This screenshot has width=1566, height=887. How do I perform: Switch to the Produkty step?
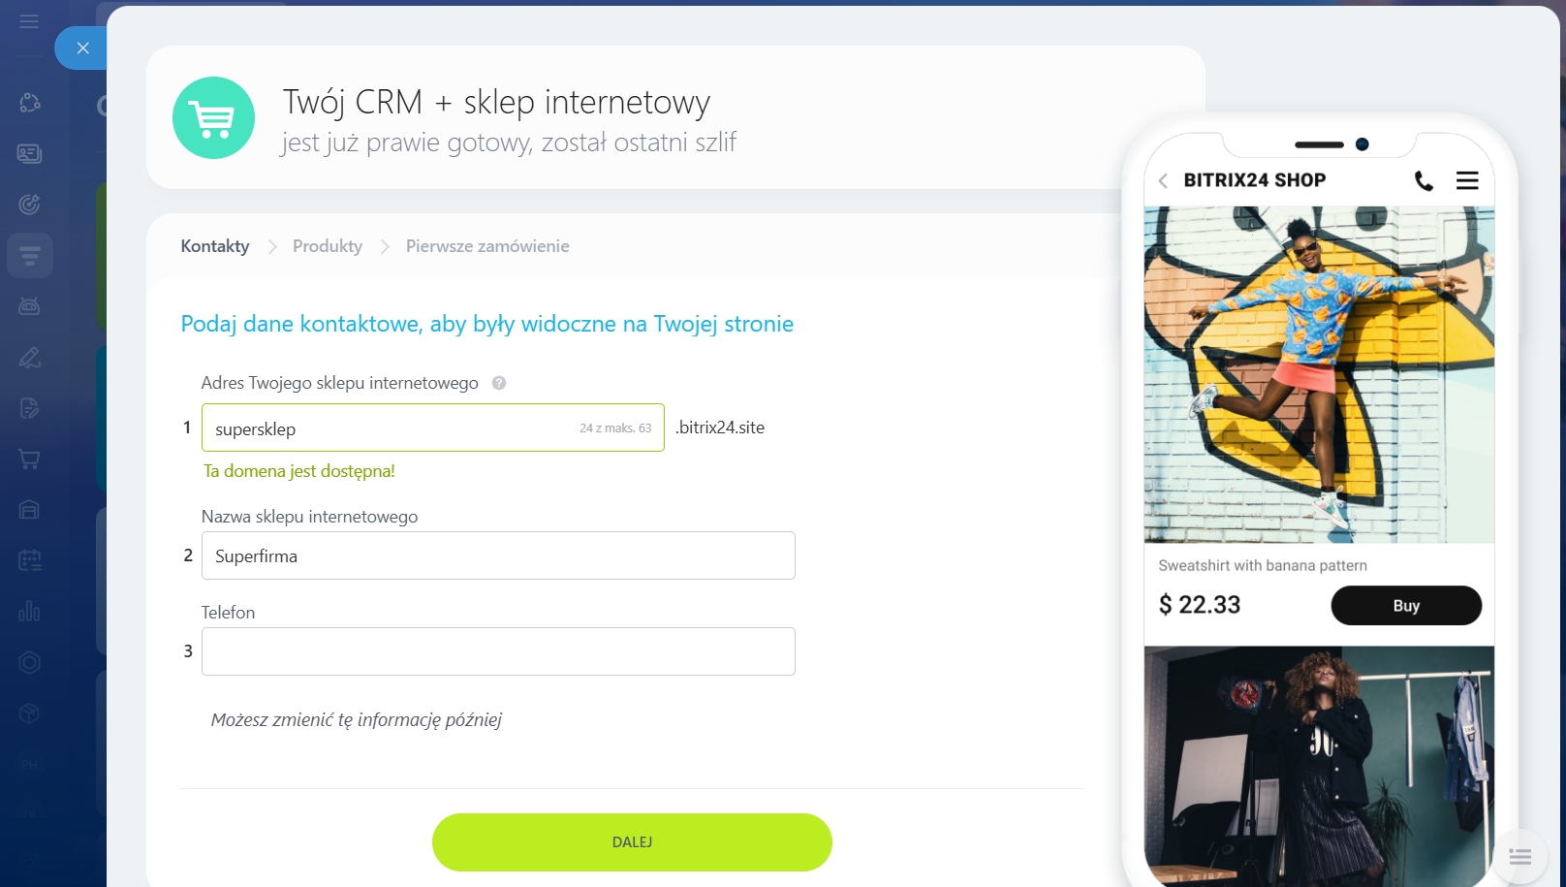click(328, 246)
